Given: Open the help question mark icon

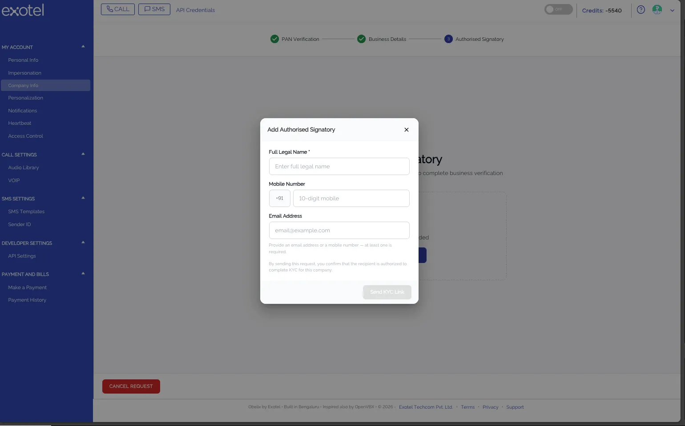Looking at the screenshot, I should point(641,10).
